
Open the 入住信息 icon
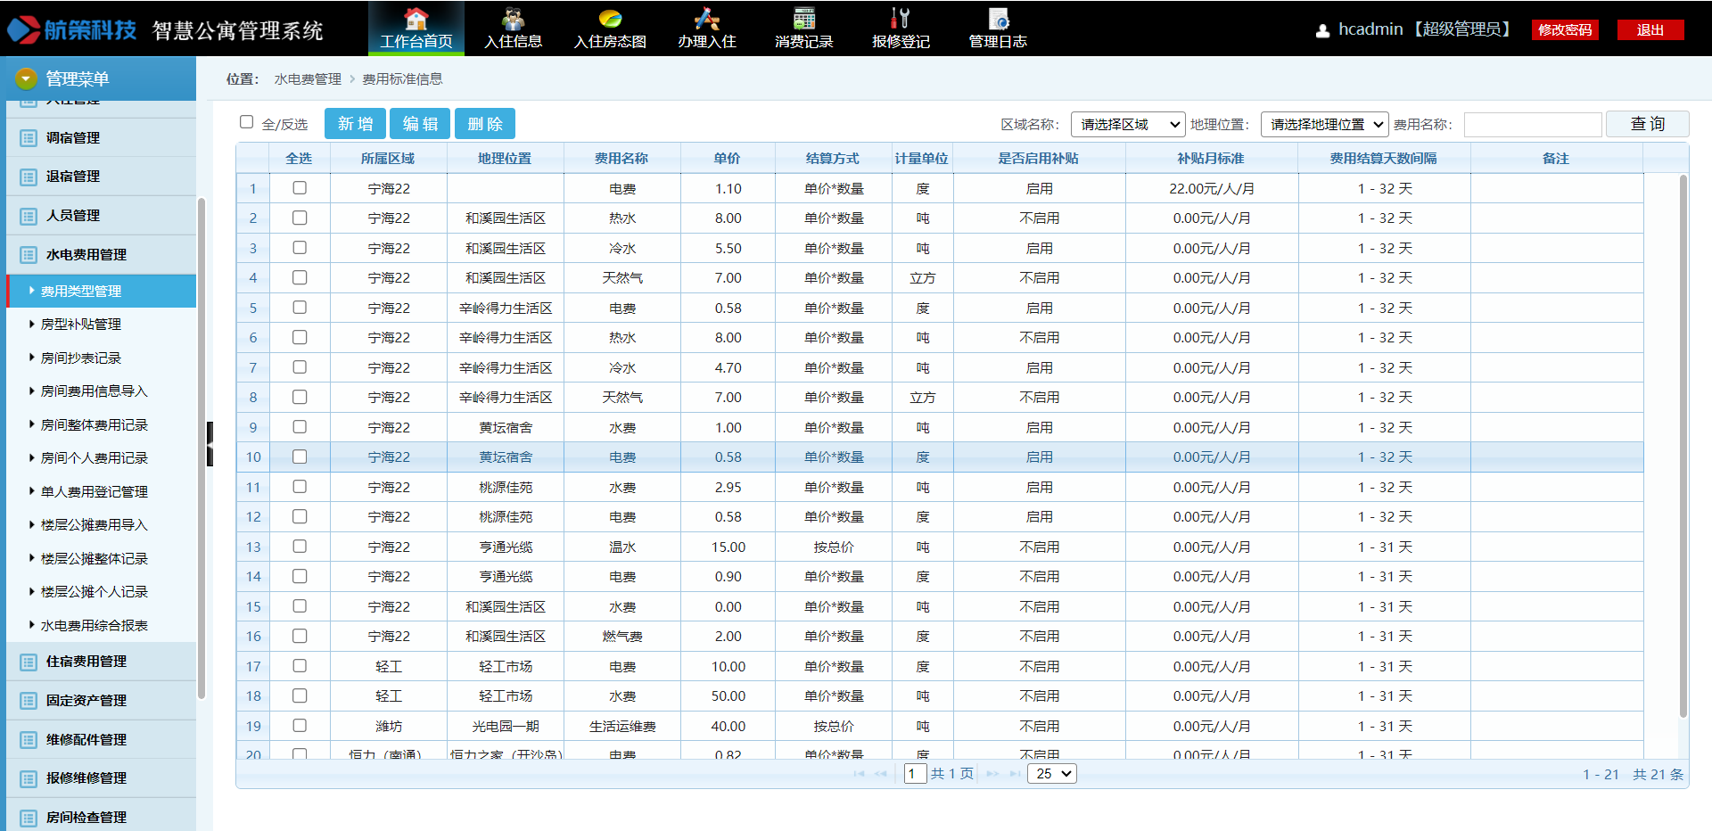513,19
